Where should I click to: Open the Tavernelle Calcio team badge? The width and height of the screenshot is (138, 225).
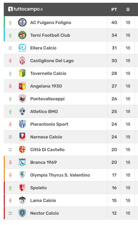pos(22,73)
